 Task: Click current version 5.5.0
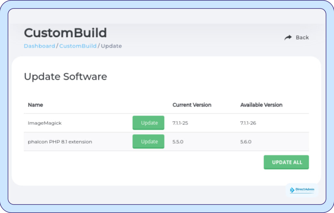pos(178,142)
